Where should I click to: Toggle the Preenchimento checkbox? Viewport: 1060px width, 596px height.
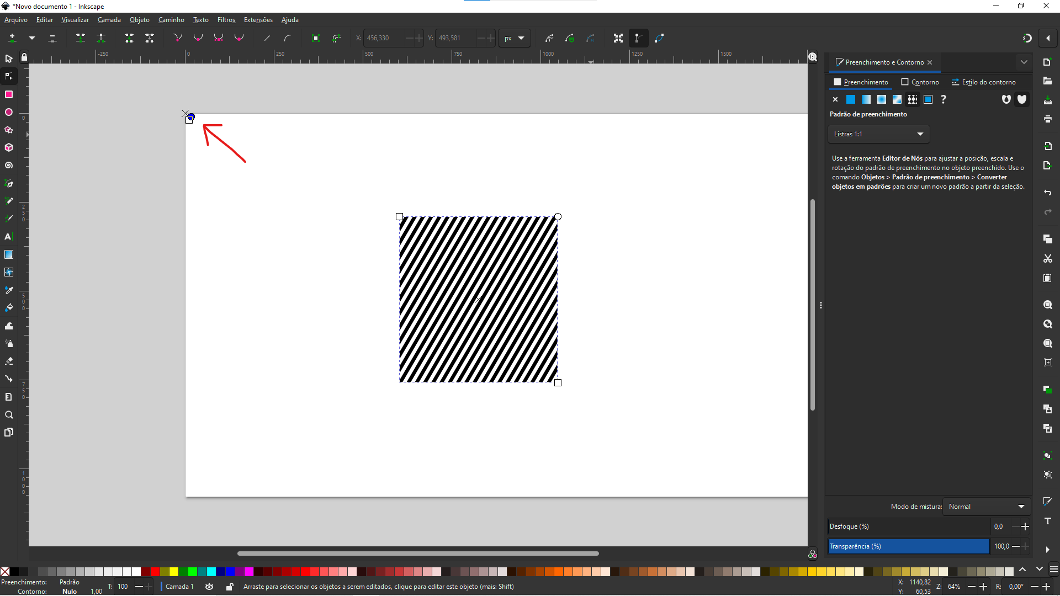point(837,82)
